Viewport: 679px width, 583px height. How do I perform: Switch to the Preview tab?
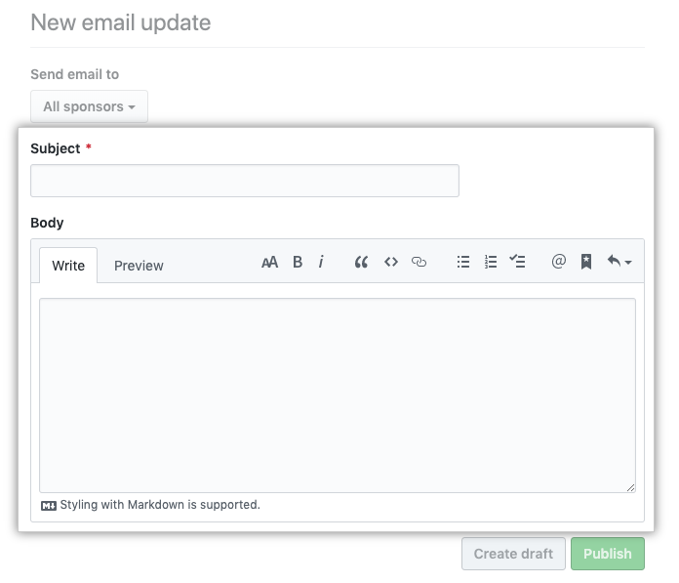139,266
